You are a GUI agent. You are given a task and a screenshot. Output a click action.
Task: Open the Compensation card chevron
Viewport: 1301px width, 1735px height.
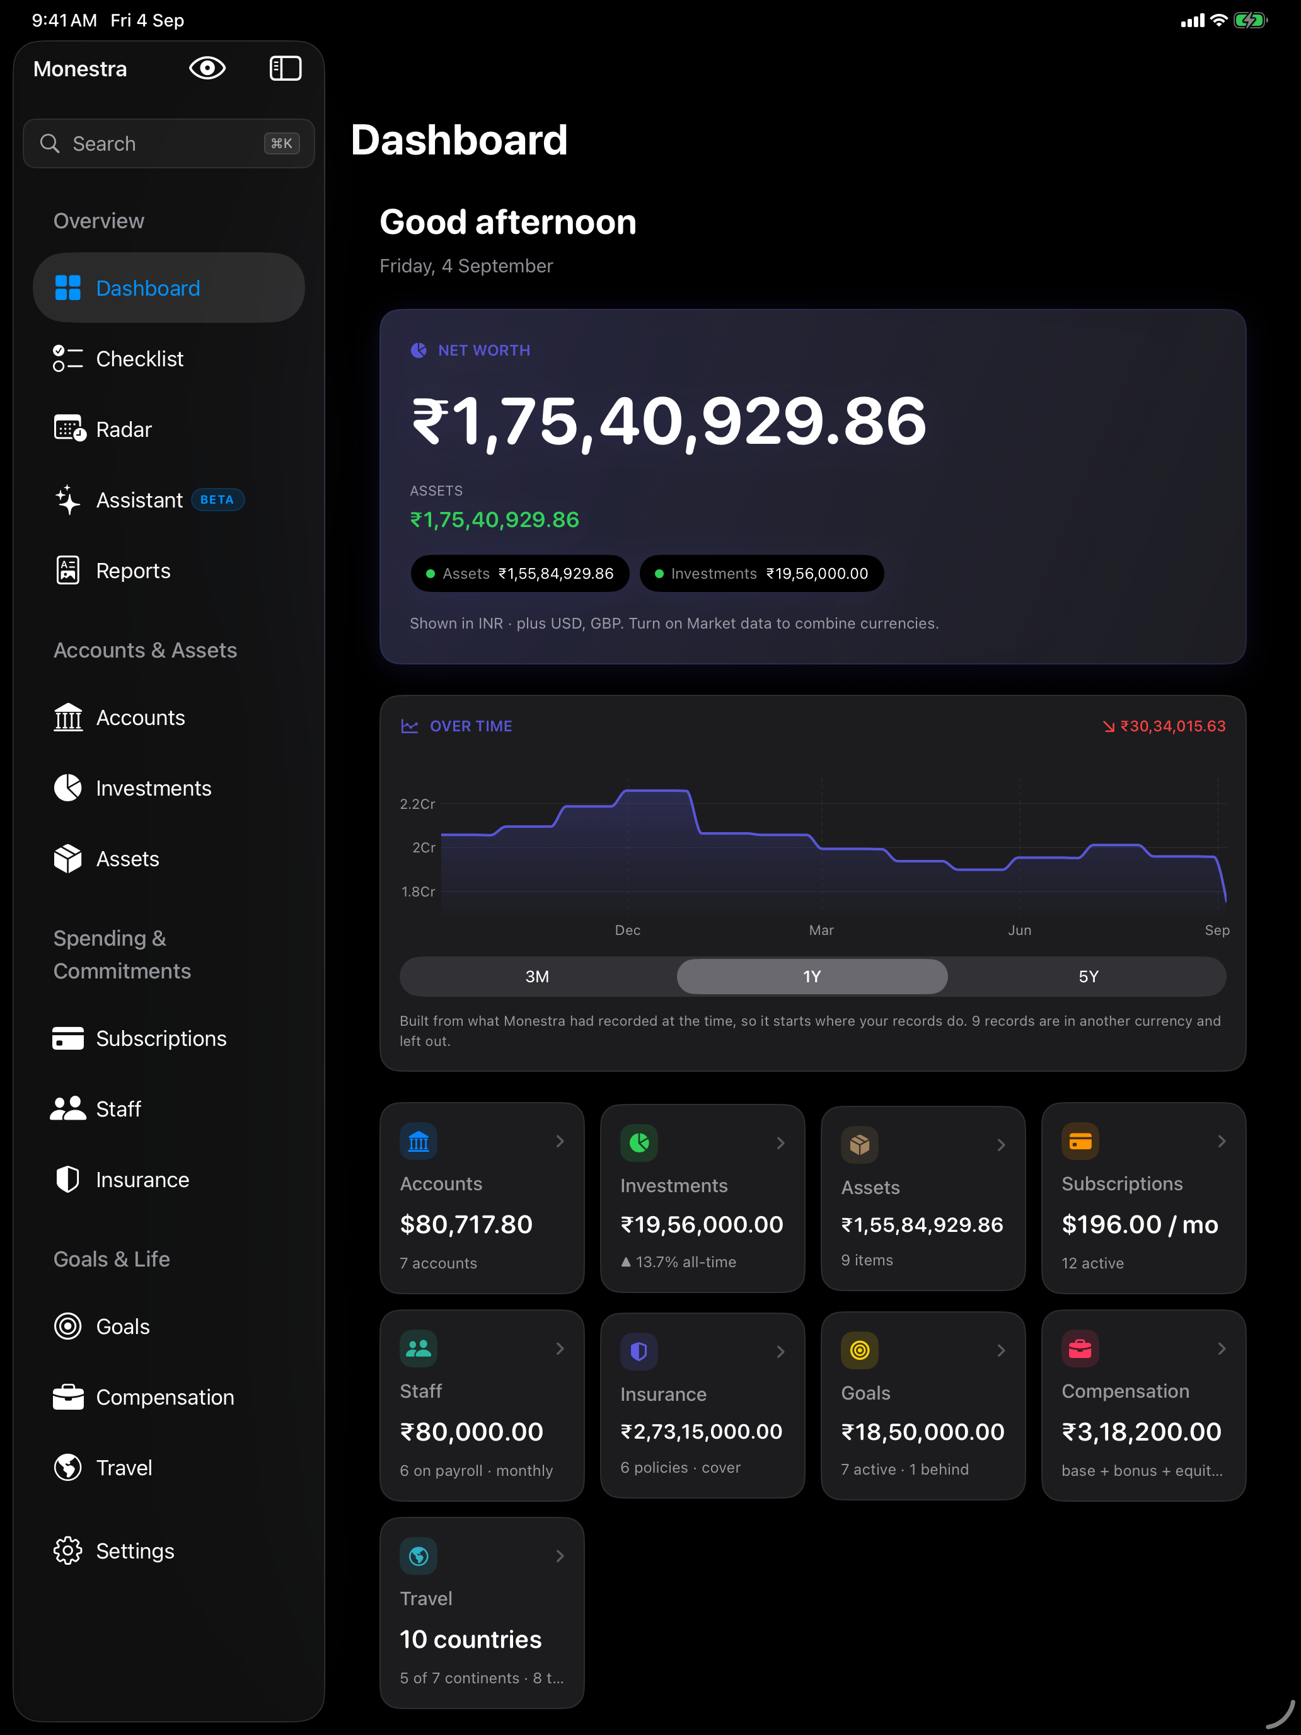pos(1221,1349)
